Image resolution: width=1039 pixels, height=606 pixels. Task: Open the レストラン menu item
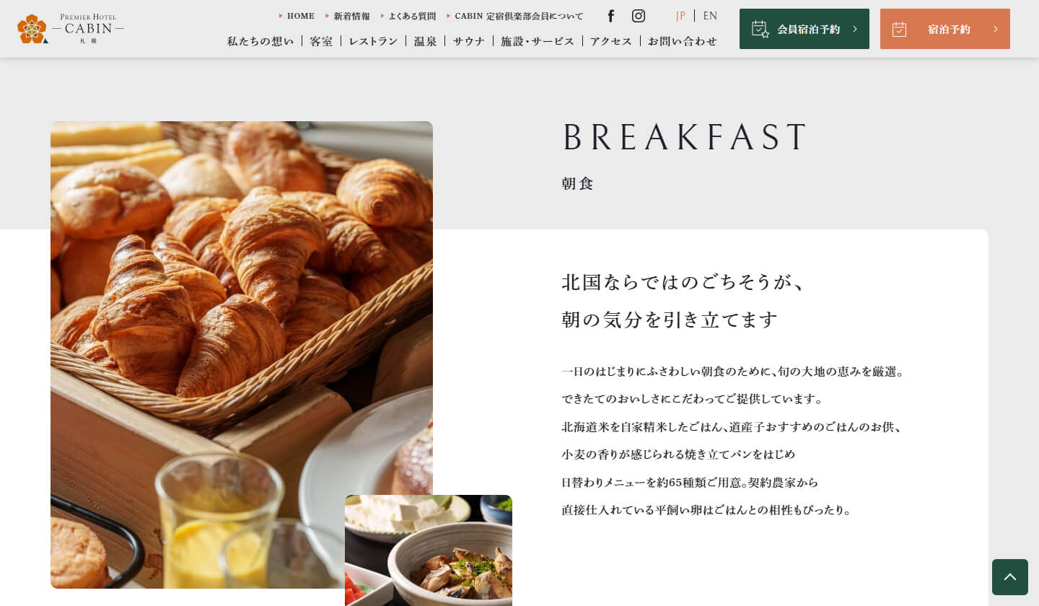tap(373, 41)
